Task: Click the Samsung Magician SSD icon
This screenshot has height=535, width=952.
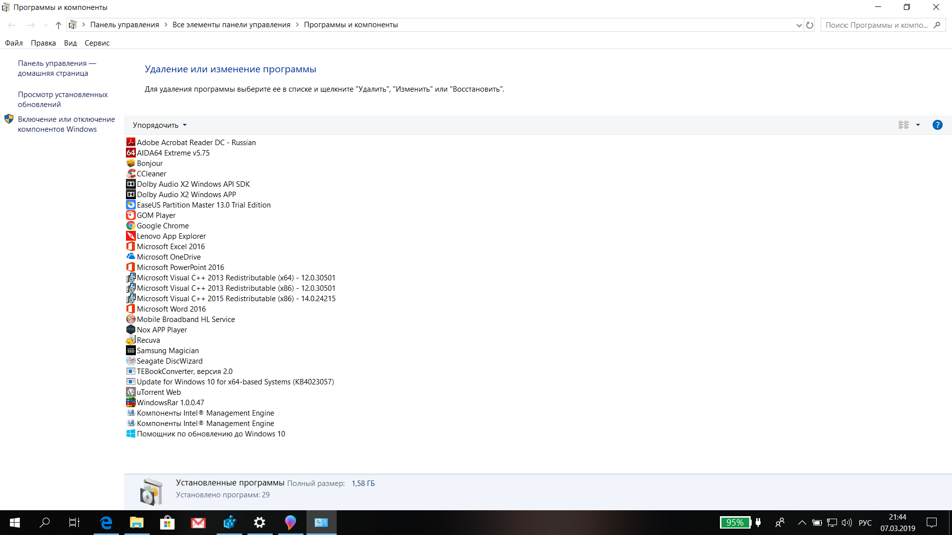Action: tap(131, 350)
